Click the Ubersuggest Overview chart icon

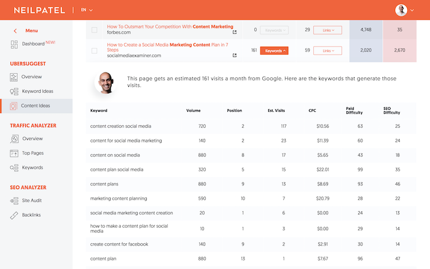[x=14, y=77]
